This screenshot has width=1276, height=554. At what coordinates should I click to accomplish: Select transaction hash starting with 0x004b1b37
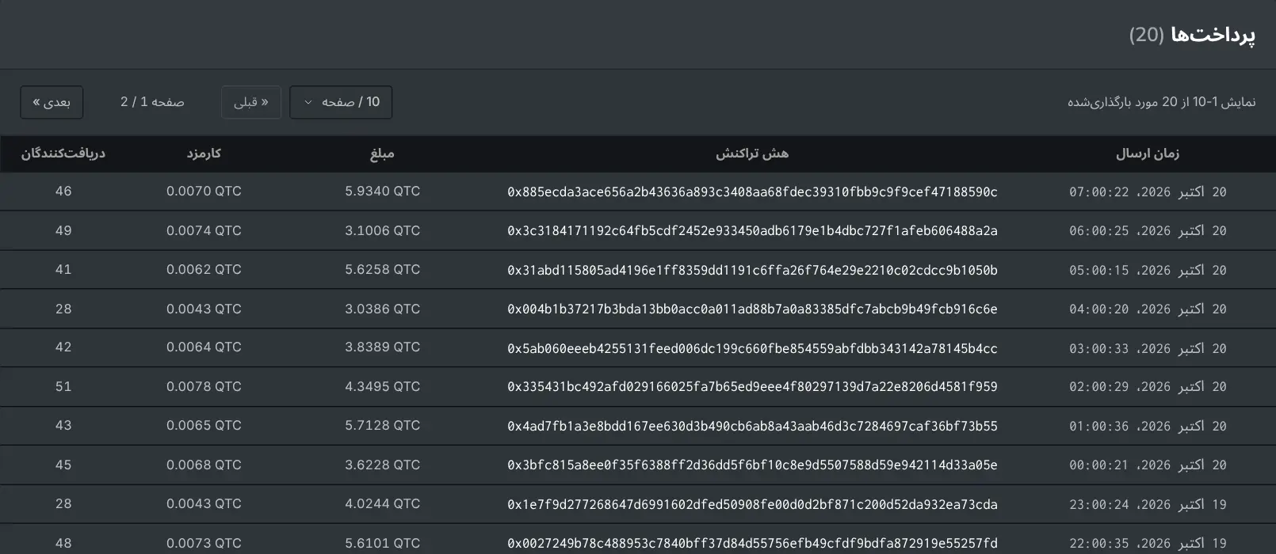click(752, 309)
